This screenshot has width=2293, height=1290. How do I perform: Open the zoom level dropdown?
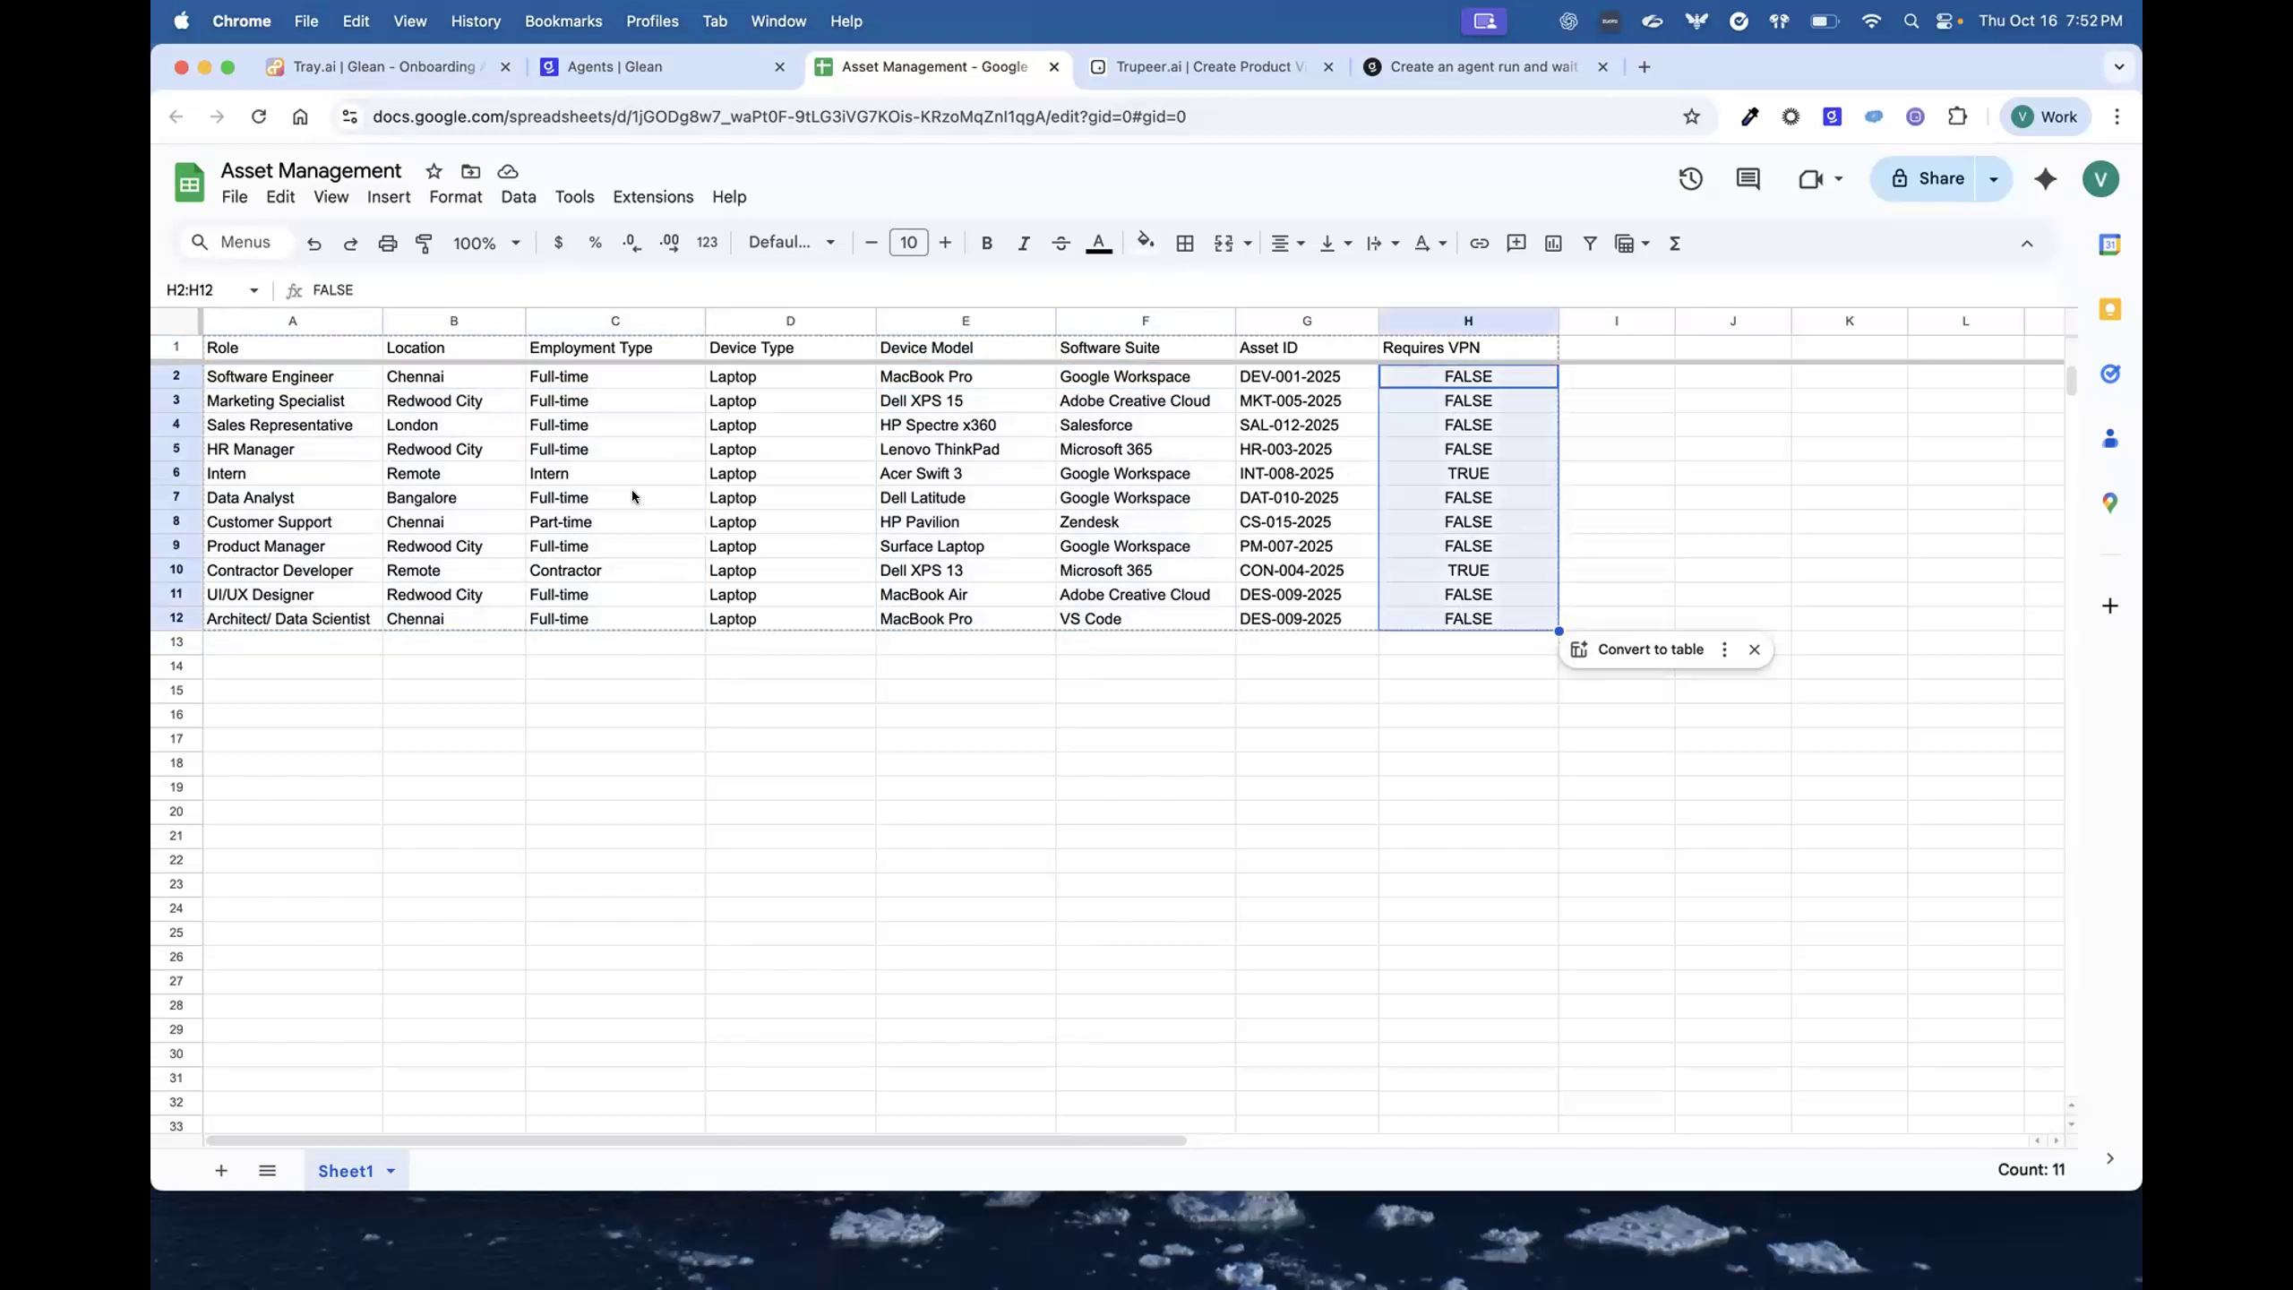pyautogui.click(x=486, y=243)
